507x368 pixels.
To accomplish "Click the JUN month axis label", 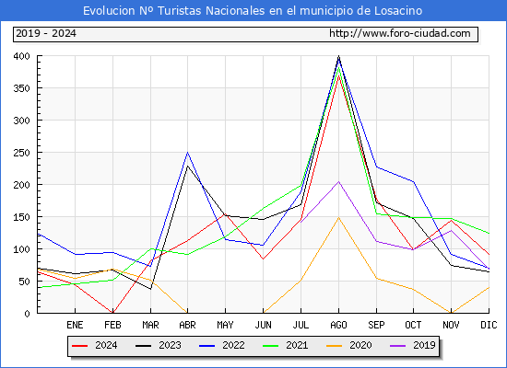I will click(x=264, y=325).
